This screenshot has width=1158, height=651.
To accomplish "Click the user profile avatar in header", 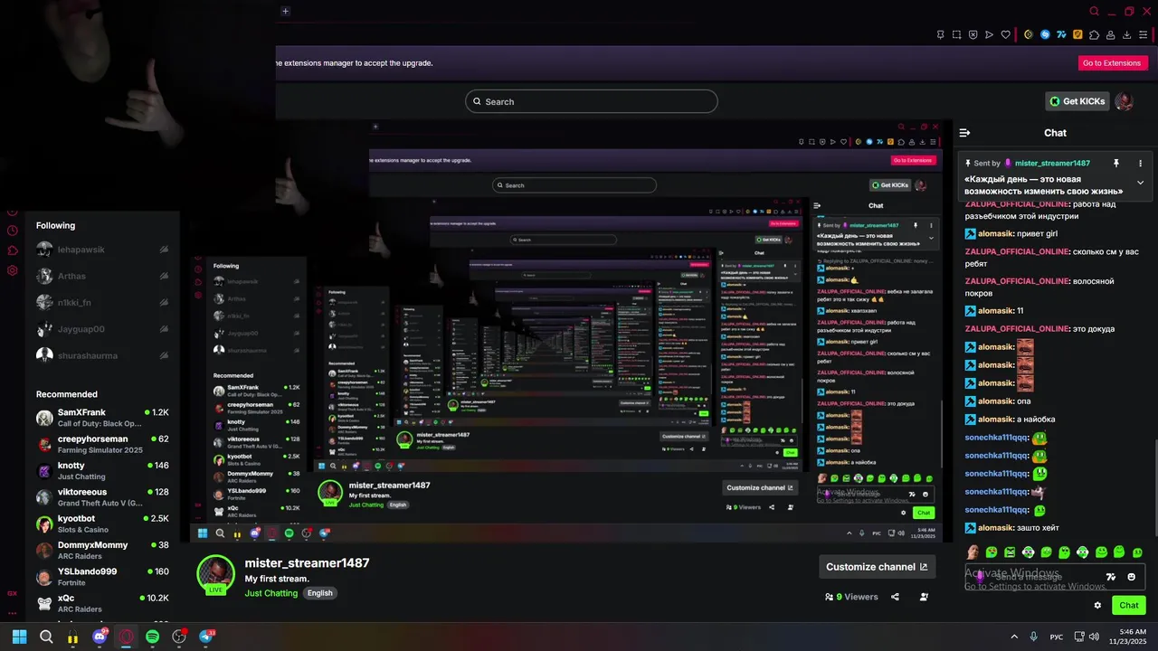I will [x=1125, y=101].
